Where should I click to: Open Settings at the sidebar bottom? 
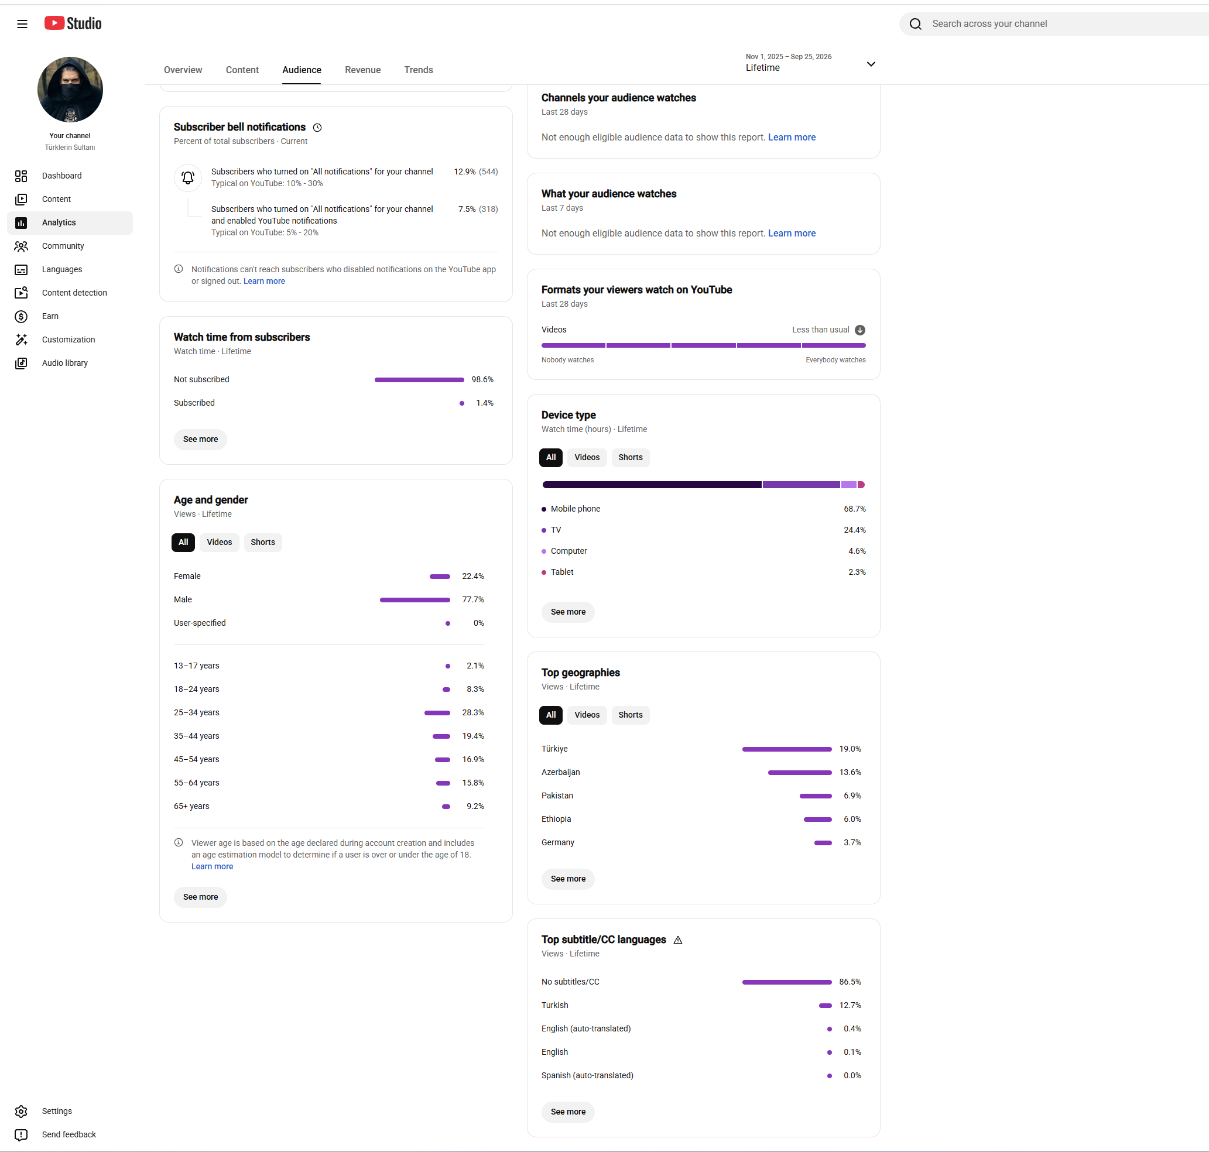(x=70, y=1111)
